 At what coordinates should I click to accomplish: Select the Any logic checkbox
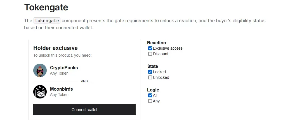coord(150,101)
